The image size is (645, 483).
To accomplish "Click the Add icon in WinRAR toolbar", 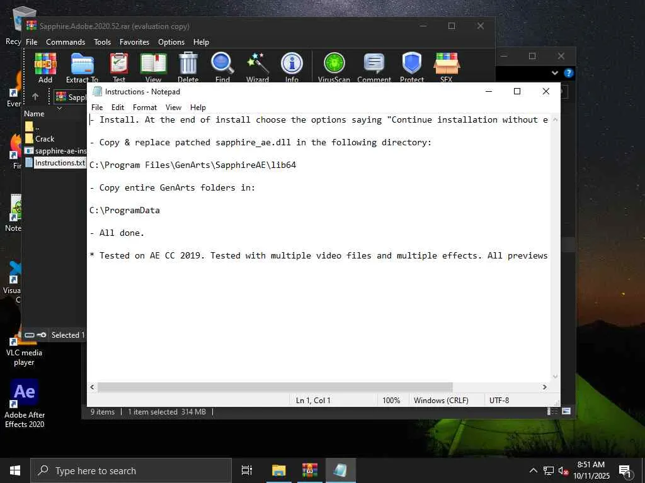I will (45, 65).
